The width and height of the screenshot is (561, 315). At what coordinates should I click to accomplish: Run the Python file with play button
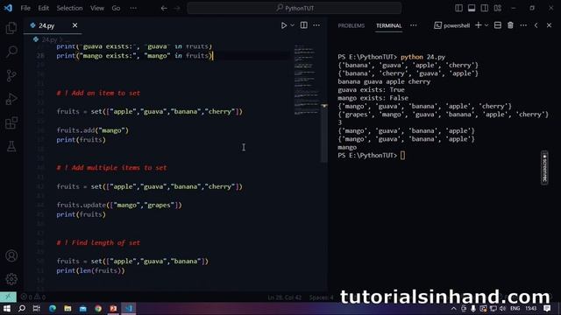click(283, 25)
